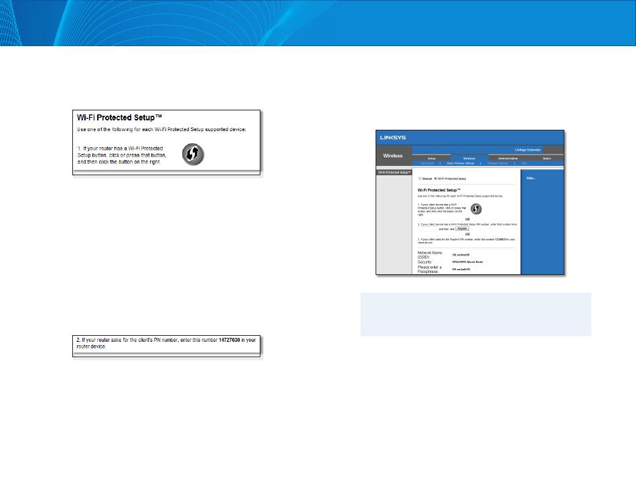The width and height of the screenshot is (636, 491).
Task: Open the Site Survey sub-tab
Action: click(x=427, y=163)
